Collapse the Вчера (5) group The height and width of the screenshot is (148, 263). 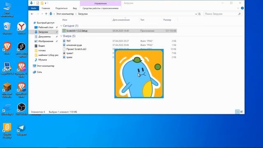(61, 36)
